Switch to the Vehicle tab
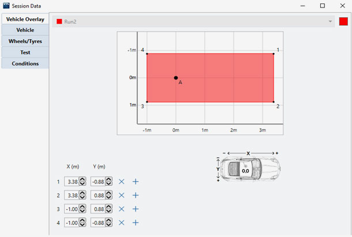Viewport: 352px width, 237px height. (25, 30)
